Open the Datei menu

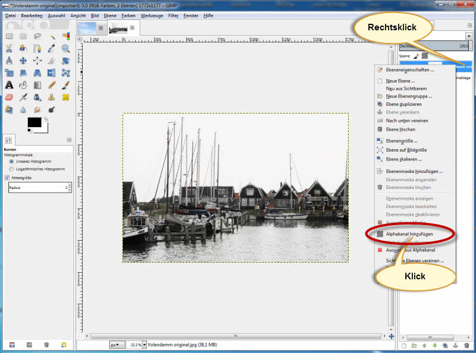coord(10,15)
